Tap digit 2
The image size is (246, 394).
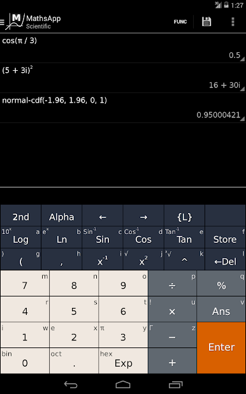[x=74, y=335]
